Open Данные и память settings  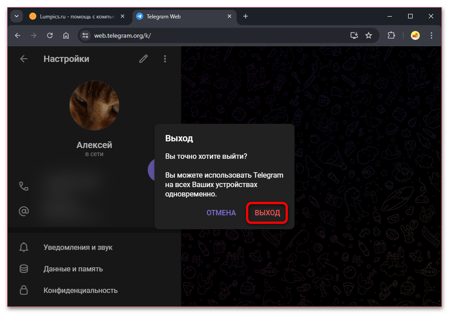point(73,269)
